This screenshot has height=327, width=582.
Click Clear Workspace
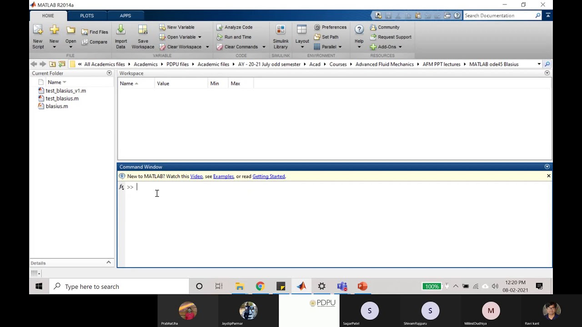180,47
